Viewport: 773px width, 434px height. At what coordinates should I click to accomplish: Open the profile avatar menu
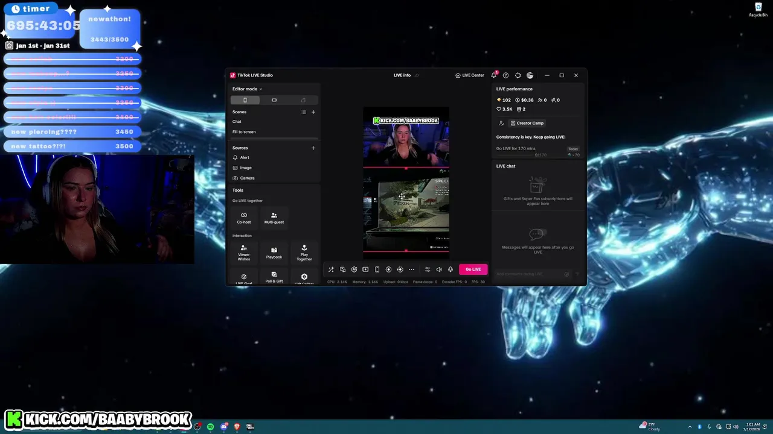[x=530, y=75]
